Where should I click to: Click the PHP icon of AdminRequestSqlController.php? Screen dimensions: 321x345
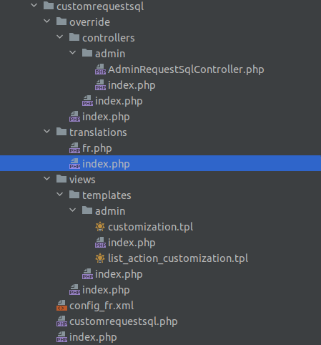100,69
